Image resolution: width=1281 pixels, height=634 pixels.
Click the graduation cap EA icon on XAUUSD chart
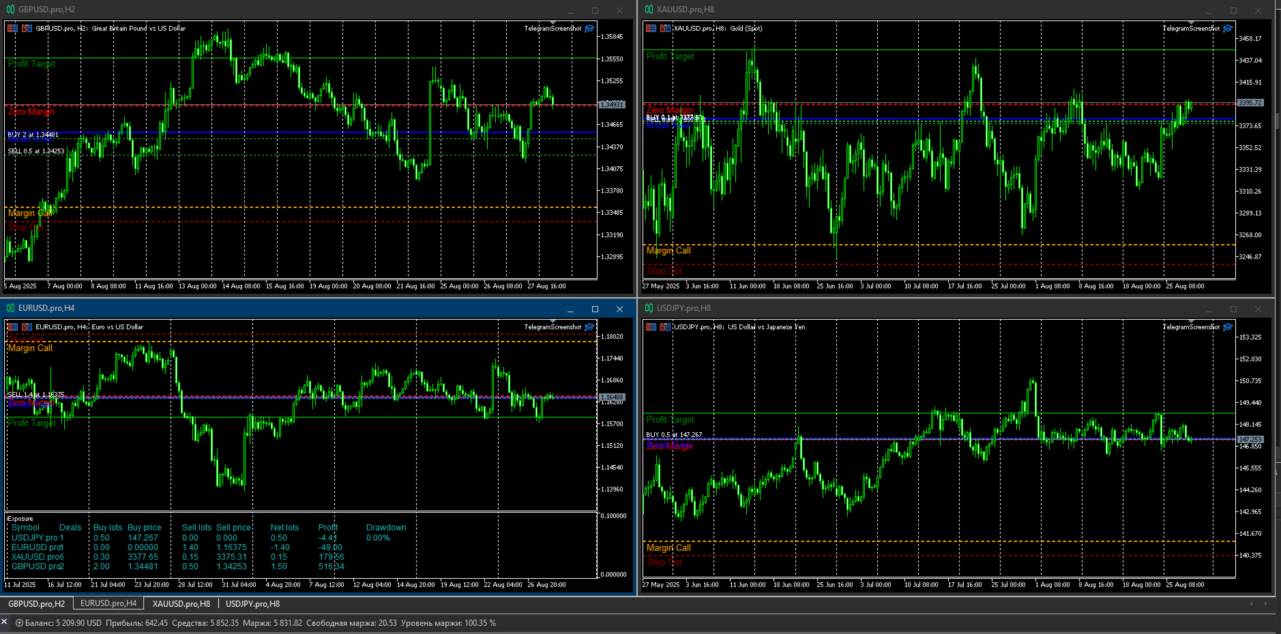[x=1228, y=29]
